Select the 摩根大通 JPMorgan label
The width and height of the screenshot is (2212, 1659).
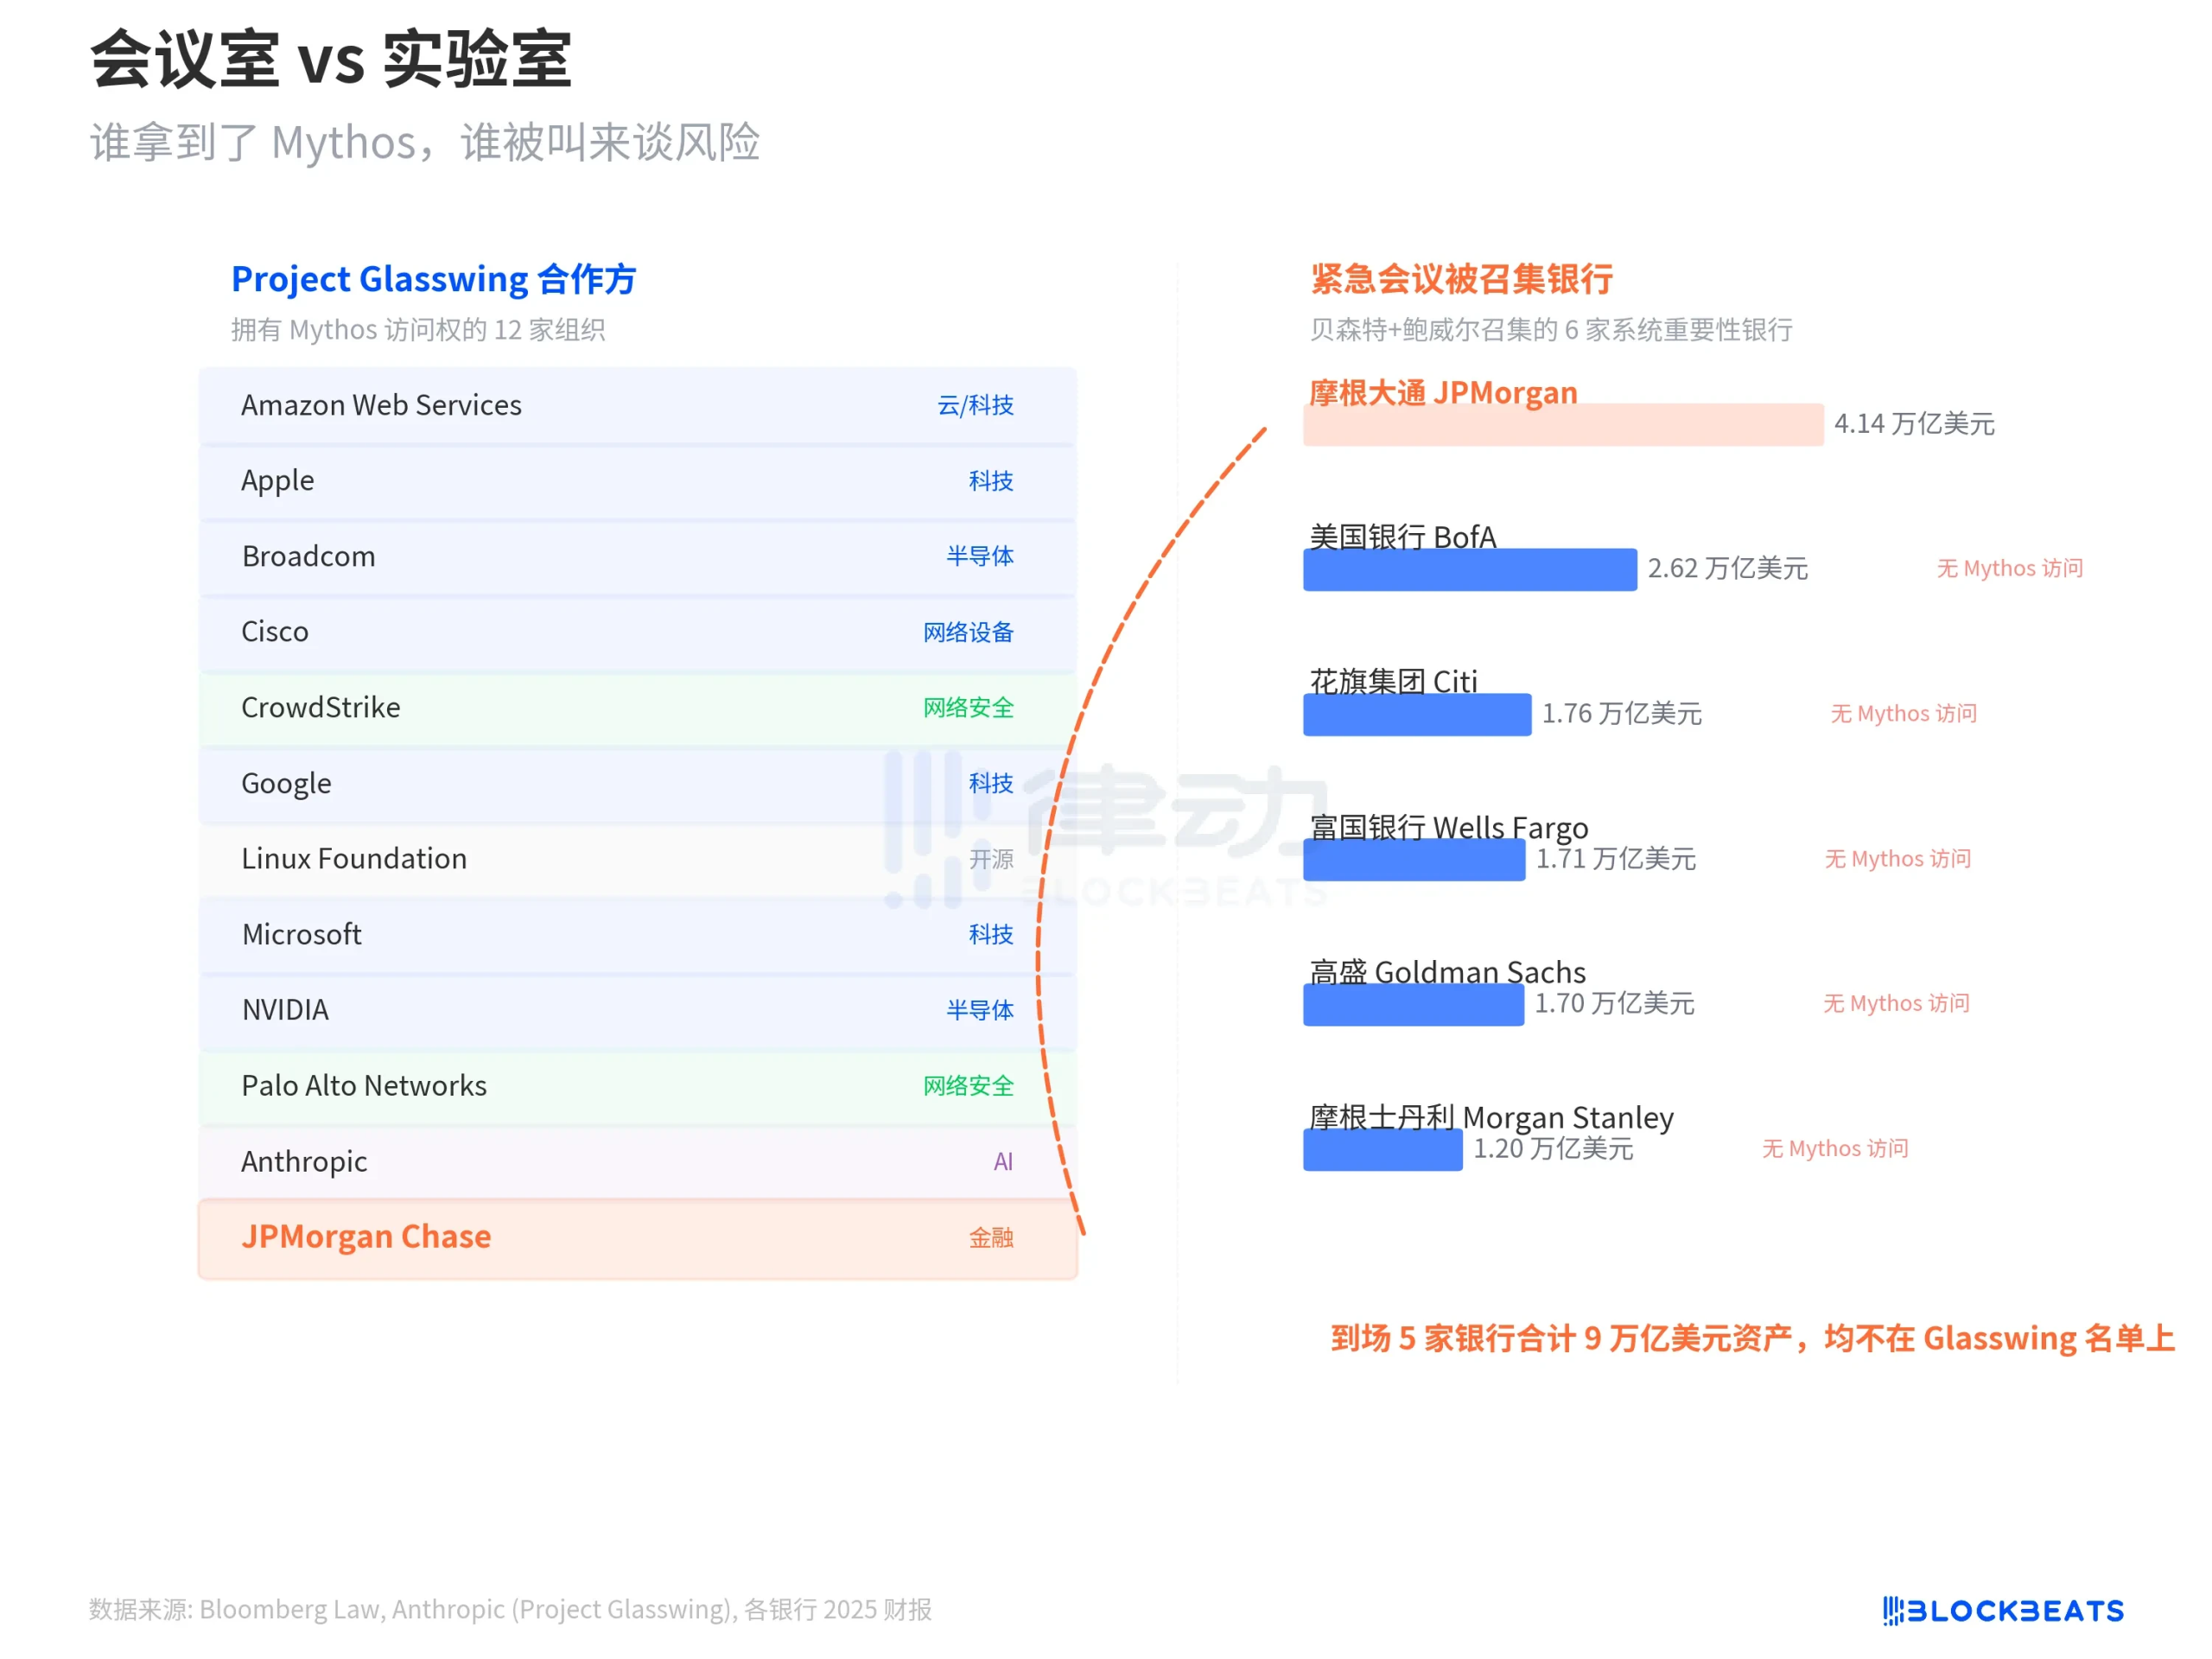click(1441, 392)
